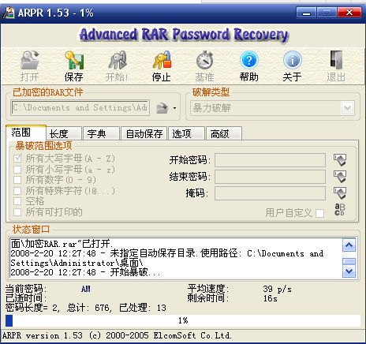Open custom charset editor aBcD icon

click(x=339, y=210)
